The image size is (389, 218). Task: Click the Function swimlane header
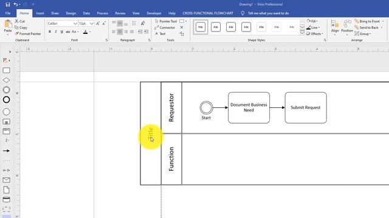pos(171,159)
